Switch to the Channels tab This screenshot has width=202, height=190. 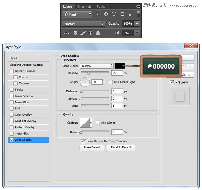84,6
